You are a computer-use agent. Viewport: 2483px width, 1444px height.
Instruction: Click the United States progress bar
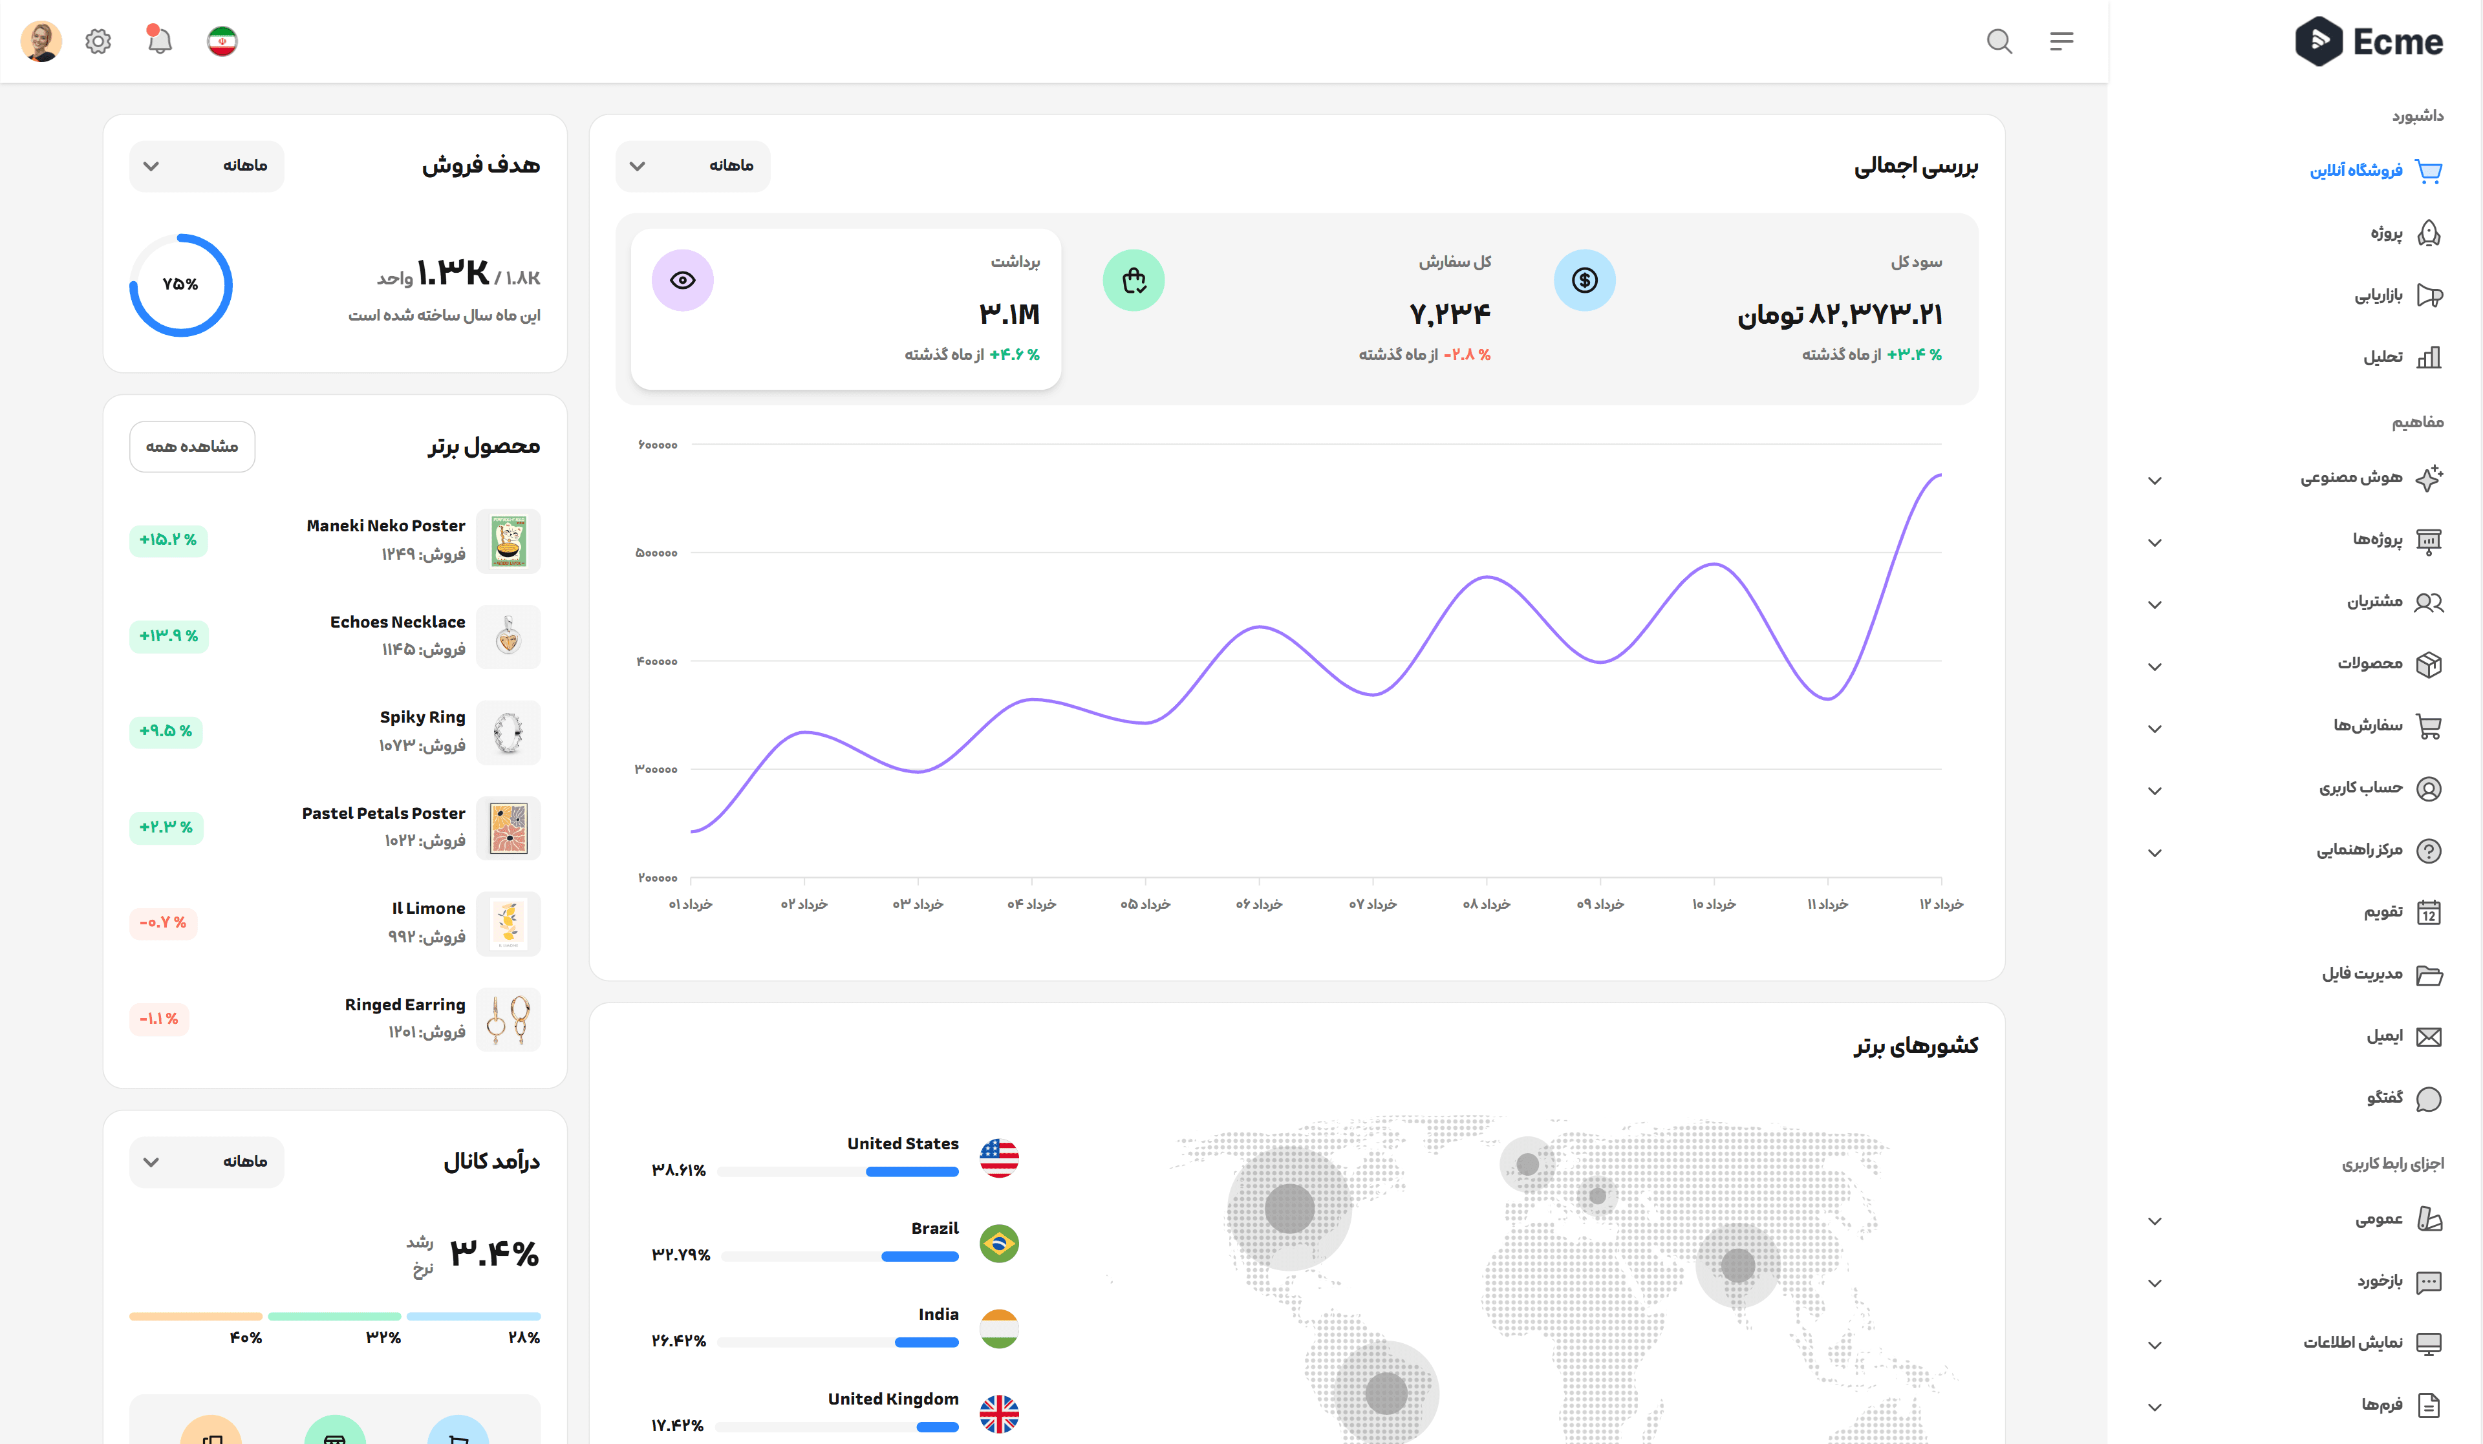coord(839,1172)
